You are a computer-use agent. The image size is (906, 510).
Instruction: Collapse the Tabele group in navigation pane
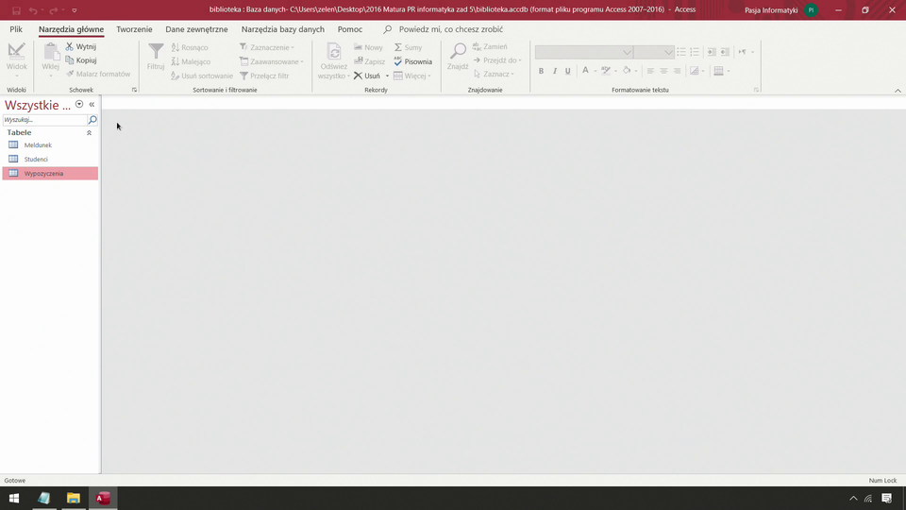click(x=90, y=133)
